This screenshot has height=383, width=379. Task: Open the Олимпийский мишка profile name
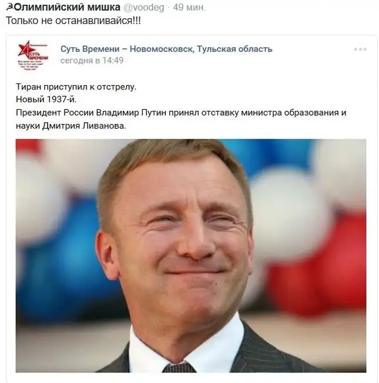pos(67,7)
